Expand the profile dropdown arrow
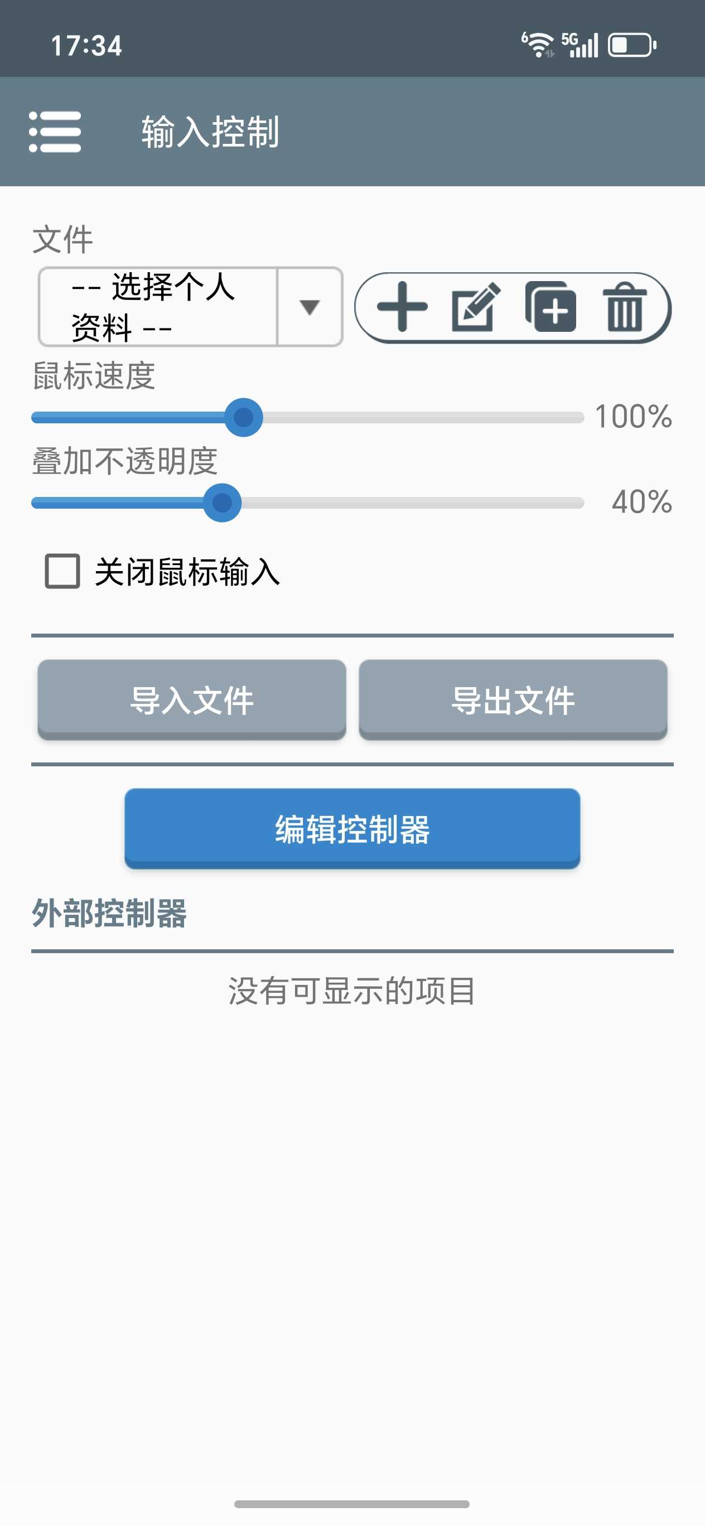 point(309,307)
